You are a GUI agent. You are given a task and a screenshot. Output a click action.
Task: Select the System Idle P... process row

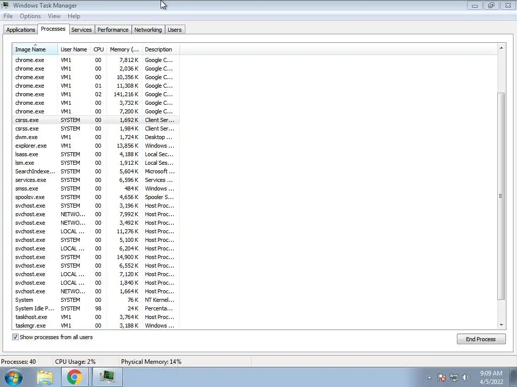point(96,308)
